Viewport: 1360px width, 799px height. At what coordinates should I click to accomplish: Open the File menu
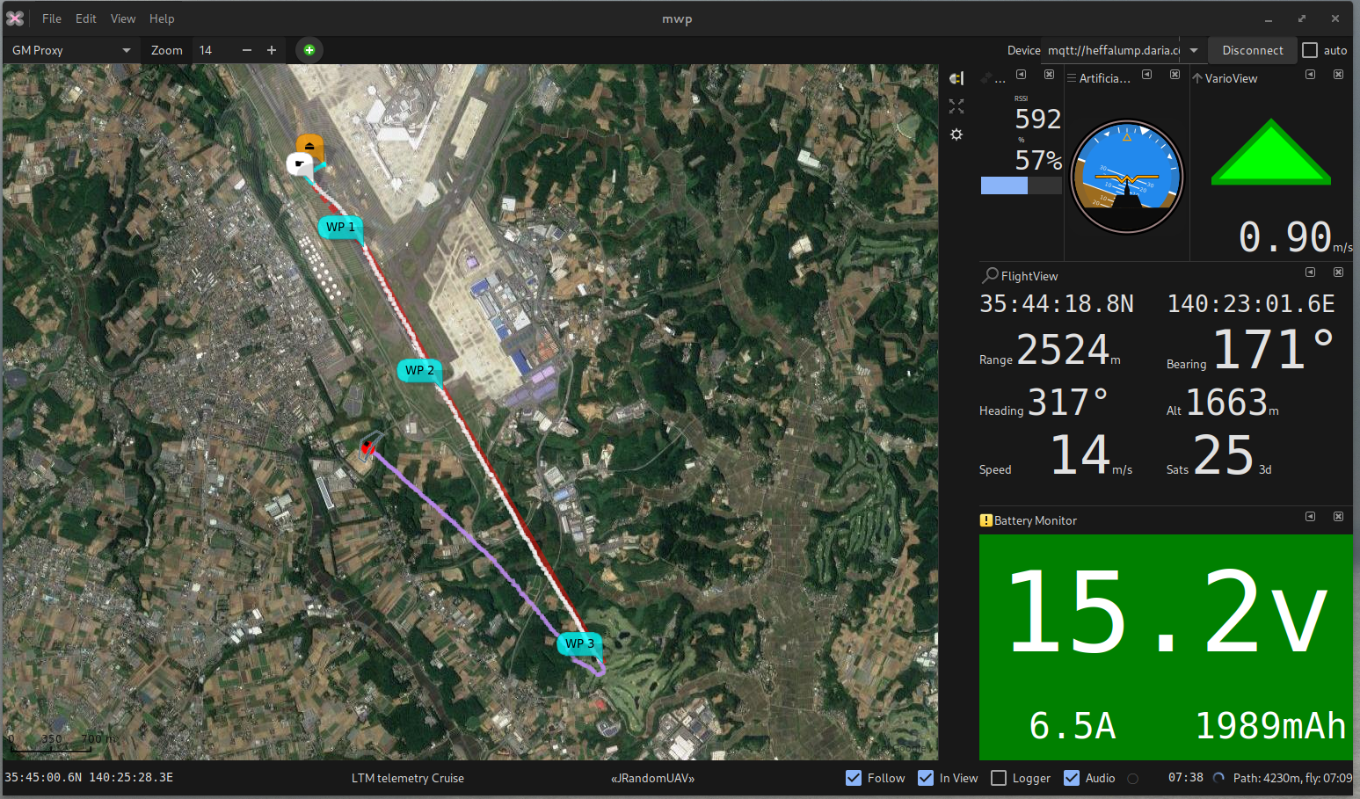point(52,18)
